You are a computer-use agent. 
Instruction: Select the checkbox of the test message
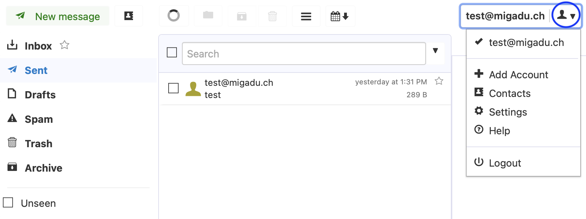(x=173, y=88)
